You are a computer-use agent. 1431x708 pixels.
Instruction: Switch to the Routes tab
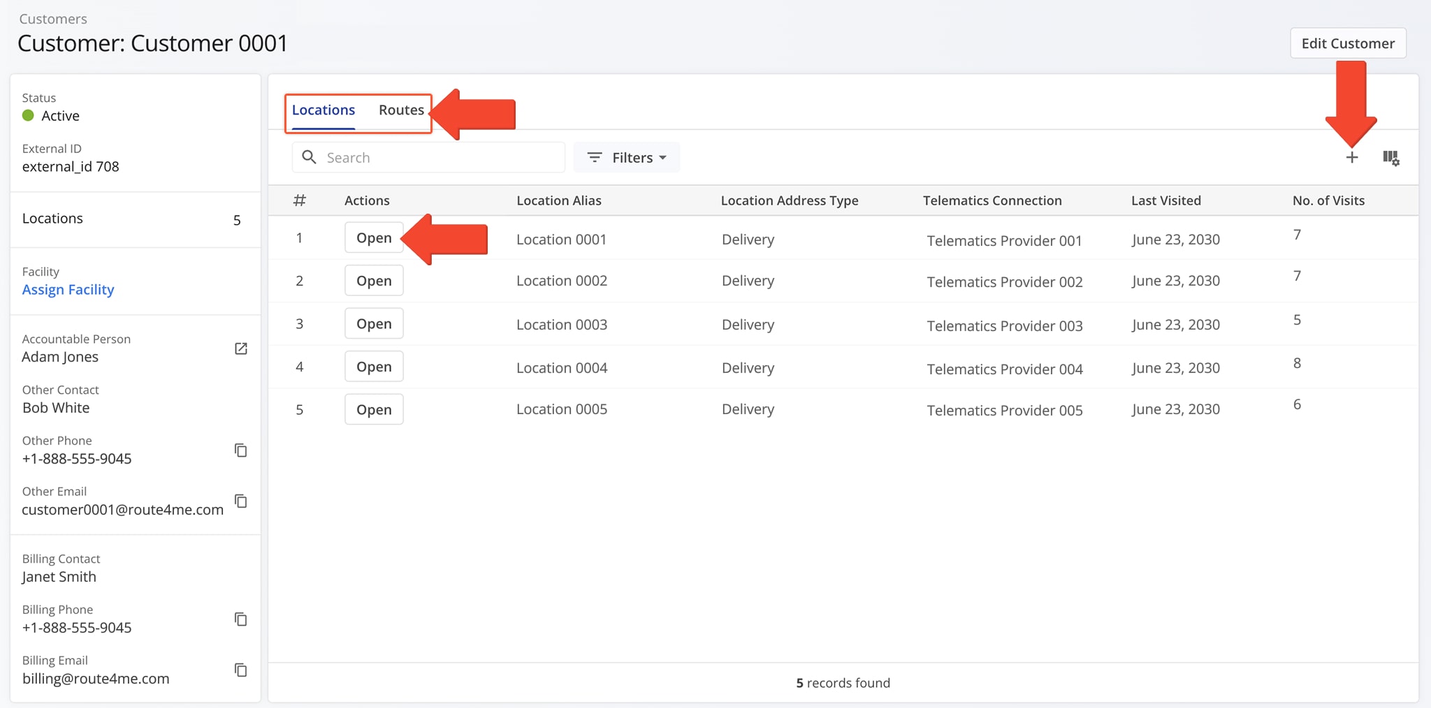401,110
